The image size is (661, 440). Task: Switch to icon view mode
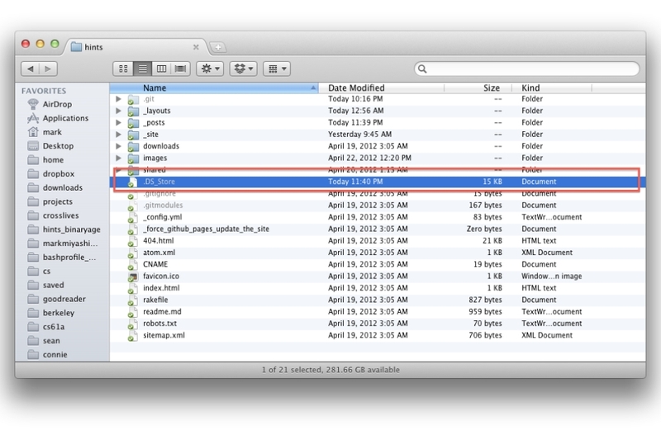123,69
